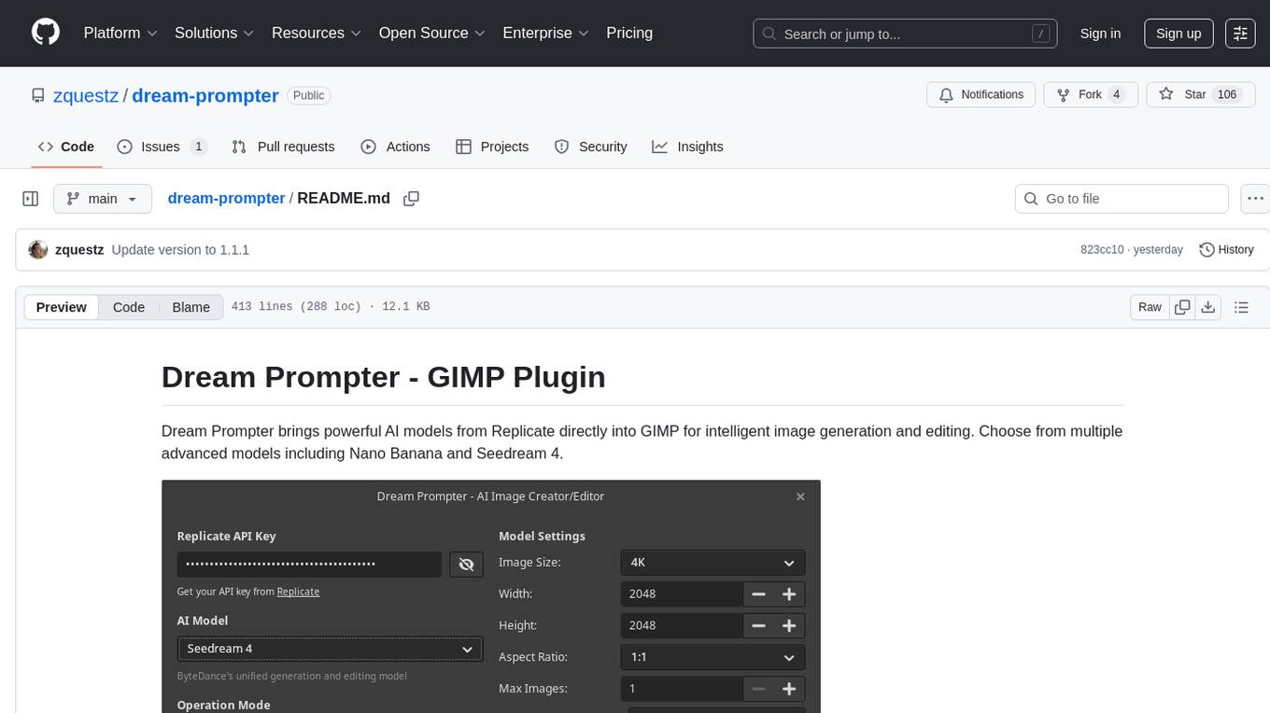The width and height of the screenshot is (1270, 713).
Task: Click the Replicate link in plugin screenshot
Action: (299, 592)
